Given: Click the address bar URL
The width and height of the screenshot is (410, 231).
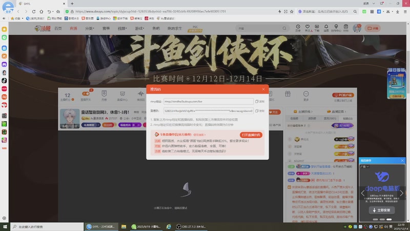Looking at the screenshot, I should (151, 11).
